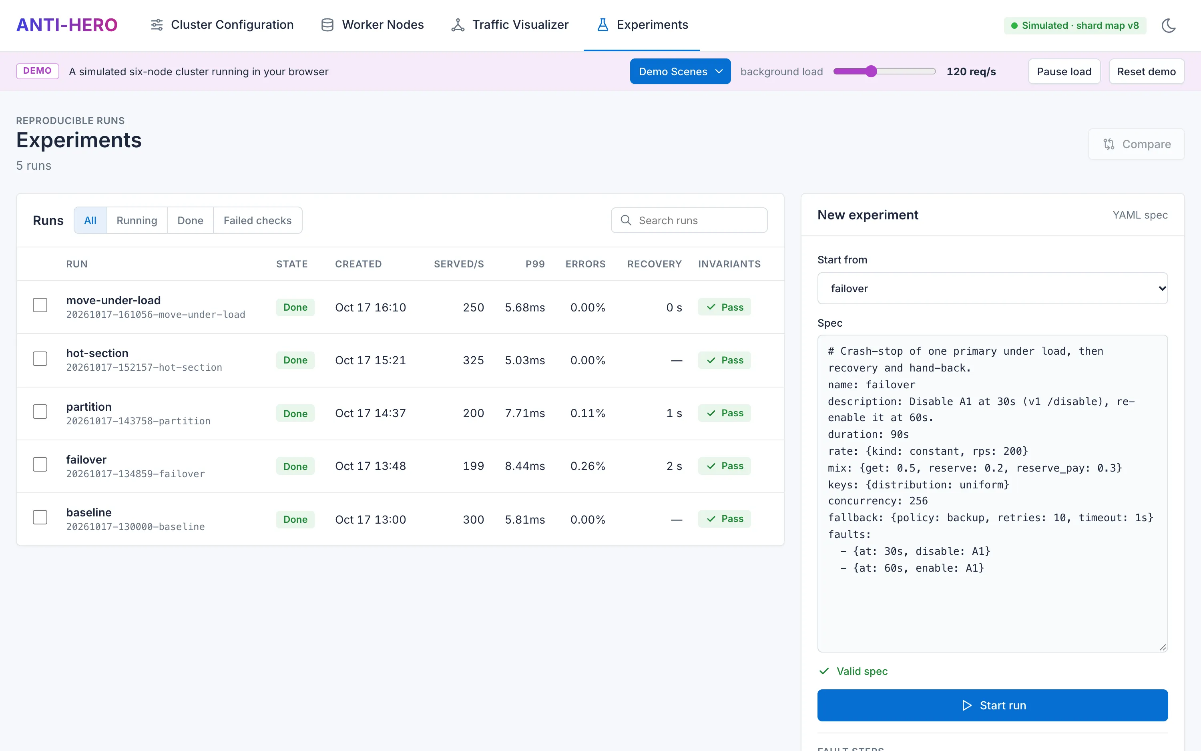This screenshot has height=751, width=1201.
Task: Open the Start from failover select
Action: (x=992, y=288)
